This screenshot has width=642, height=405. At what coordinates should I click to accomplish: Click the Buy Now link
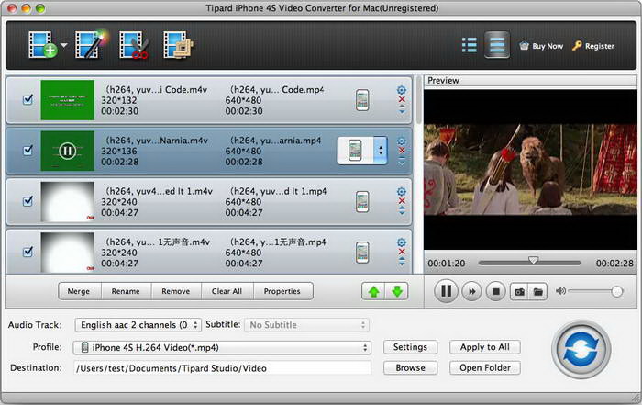point(541,45)
